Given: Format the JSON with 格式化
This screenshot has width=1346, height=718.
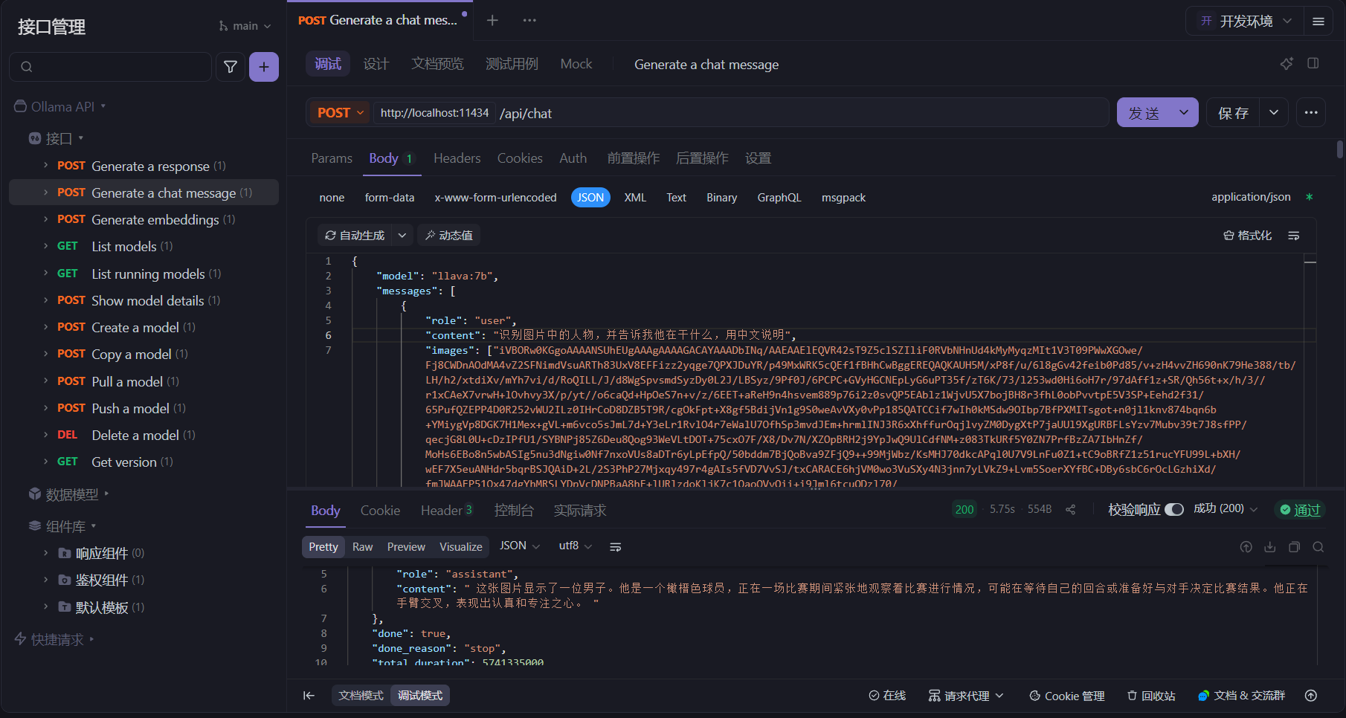Looking at the screenshot, I should pyautogui.click(x=1248, y=235).
